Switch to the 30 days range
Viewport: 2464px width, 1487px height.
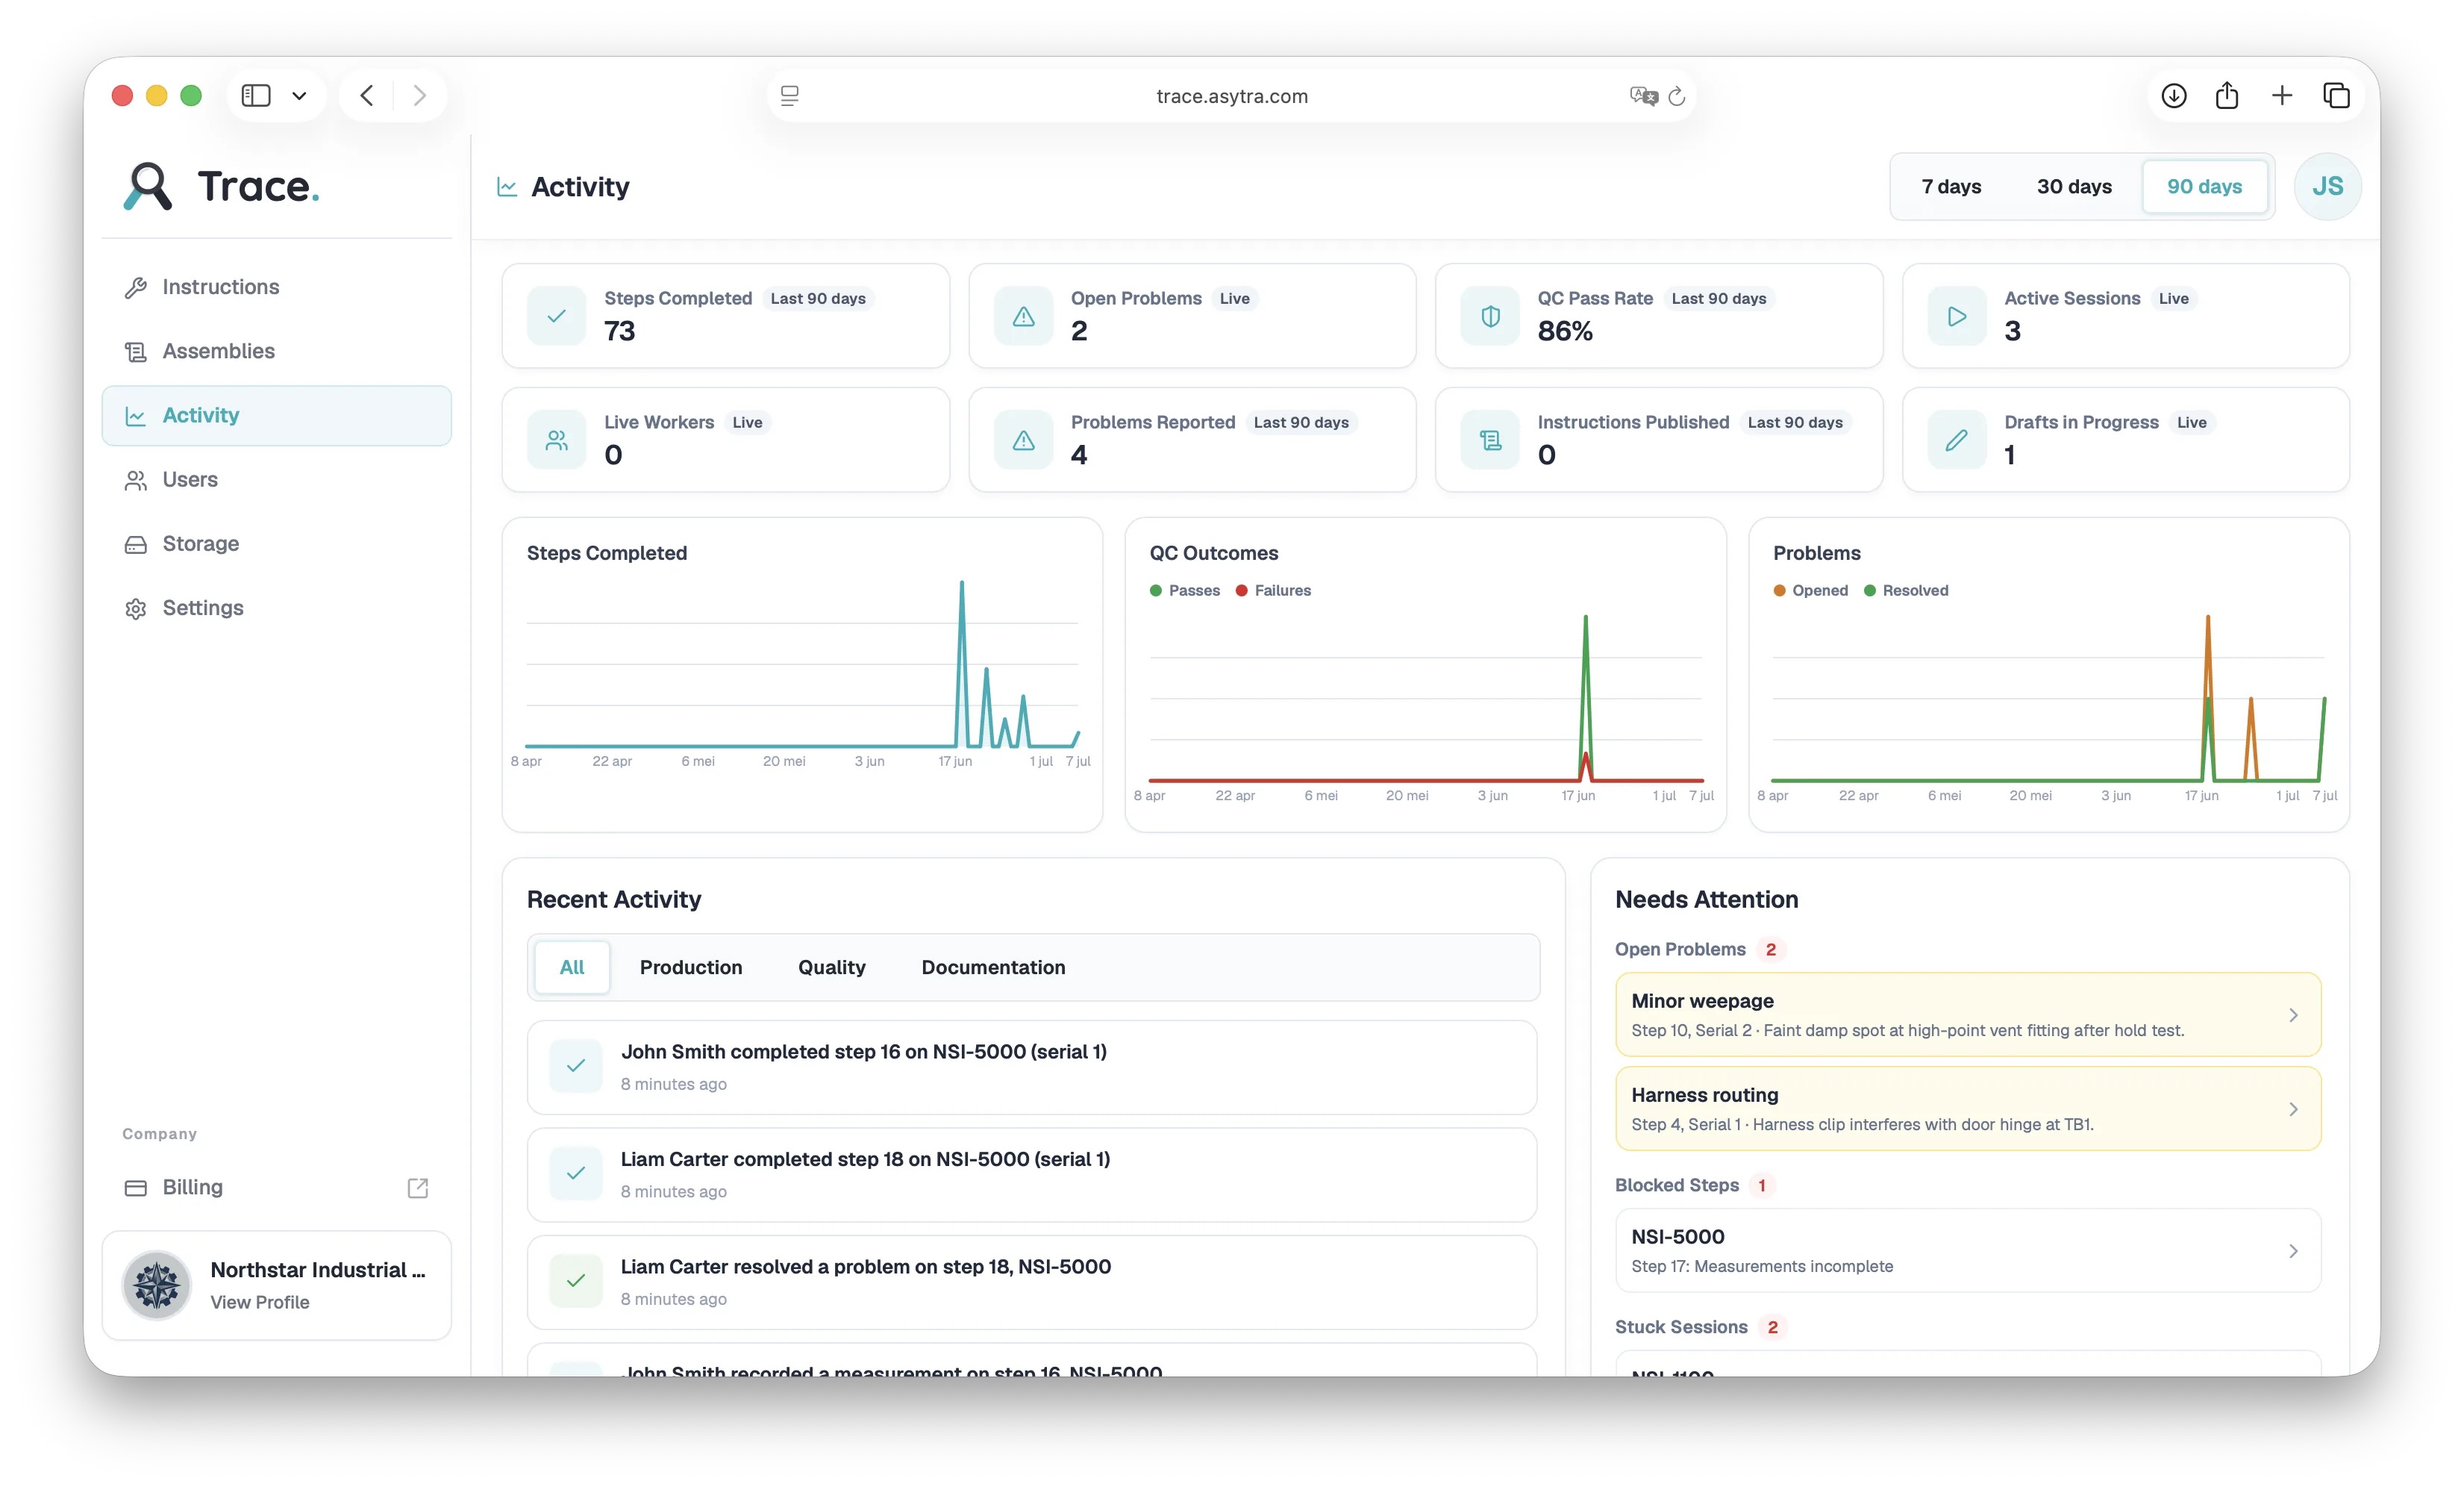2074,187
